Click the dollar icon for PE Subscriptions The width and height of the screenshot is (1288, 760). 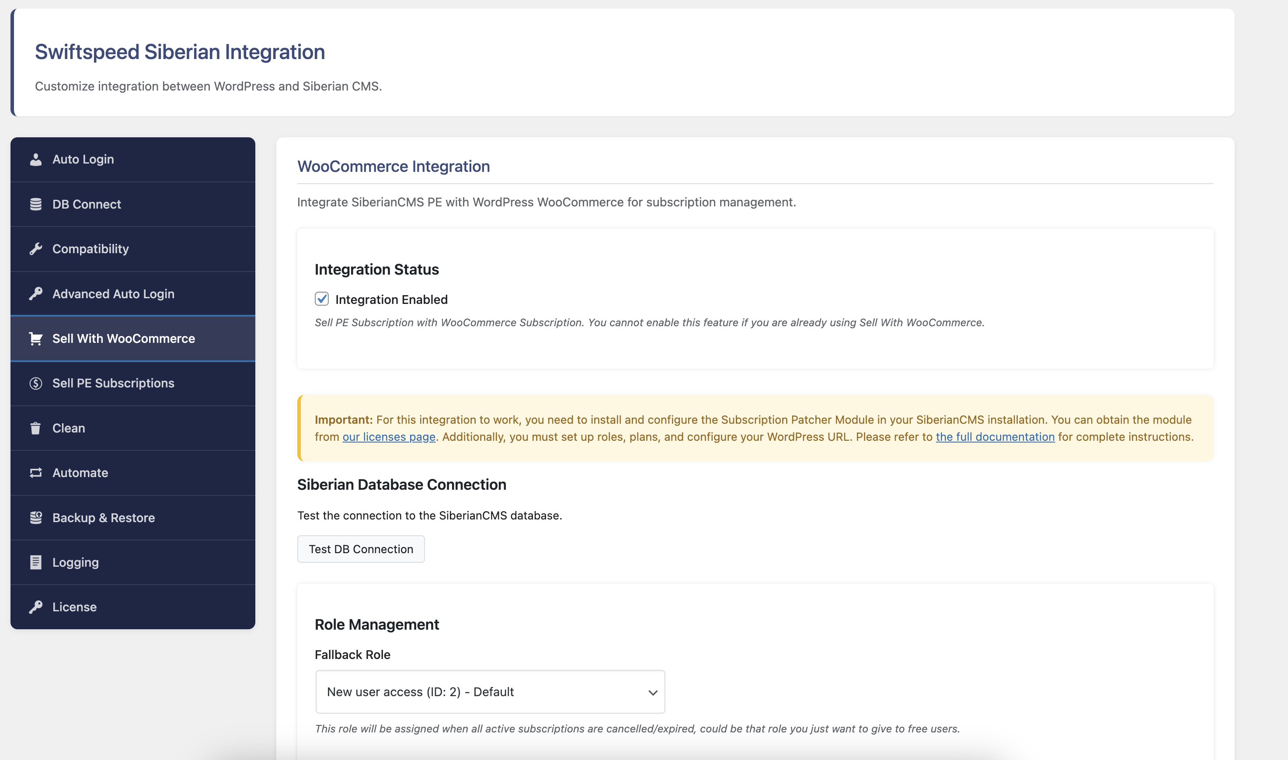pyautogui.click(x=36, y=383)
